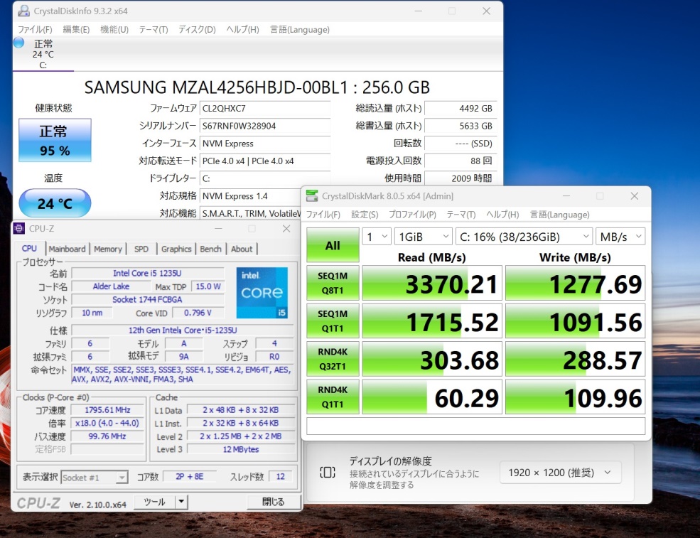Switch to SPD tab in CPU-Z
700x538 pixels.
pyautogui.click(x=141, y=249)
